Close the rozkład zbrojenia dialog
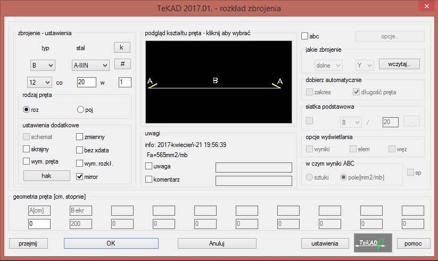This screenshot has width=438, height=261. coord(426,6)
